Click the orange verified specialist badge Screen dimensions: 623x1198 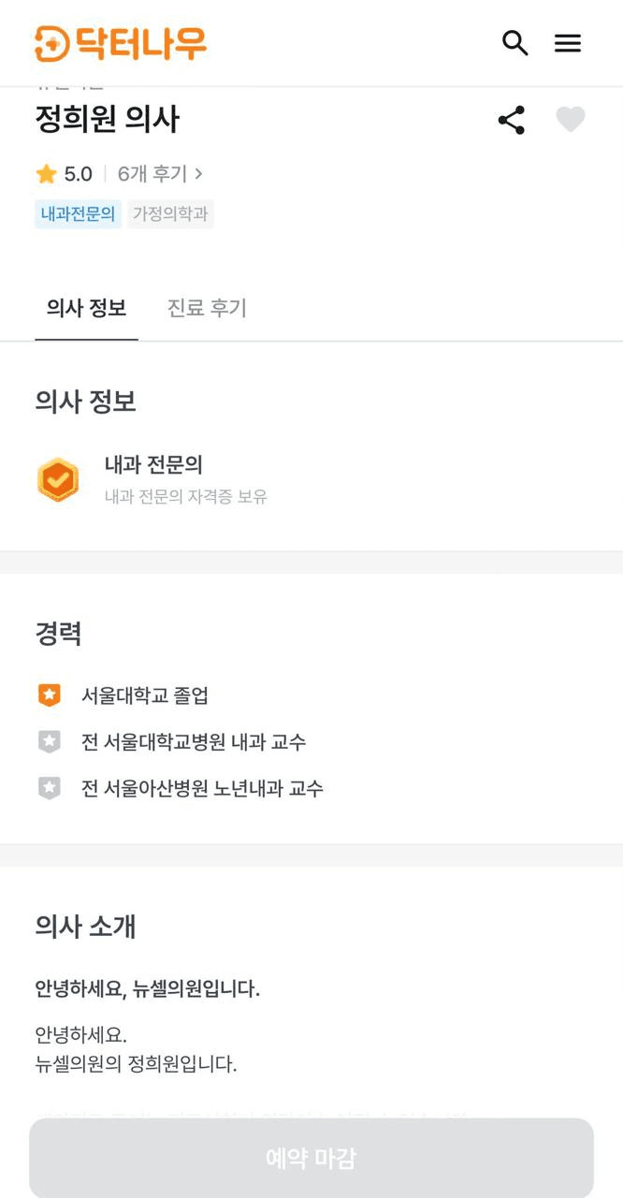pos(58,480)
